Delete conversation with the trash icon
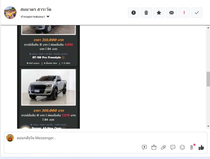210x159 pixels. [x=146, y=13]
